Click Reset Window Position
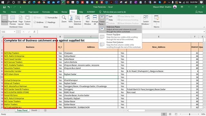Image resolution: width=206 pixels, height=116 pixels. [128, 23]
